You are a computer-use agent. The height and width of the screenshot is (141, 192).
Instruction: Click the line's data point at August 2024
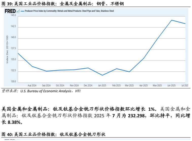click(x=32, y=66)
